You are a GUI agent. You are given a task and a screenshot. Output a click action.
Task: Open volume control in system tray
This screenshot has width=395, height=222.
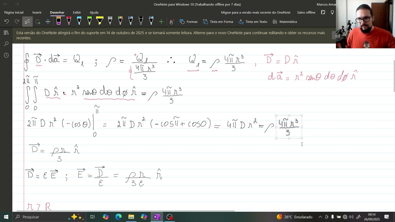point(351,217)
